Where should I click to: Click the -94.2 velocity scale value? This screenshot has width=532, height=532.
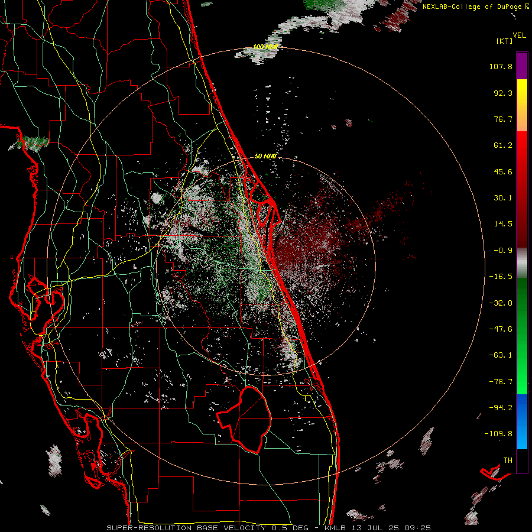(x=501, y=408)
